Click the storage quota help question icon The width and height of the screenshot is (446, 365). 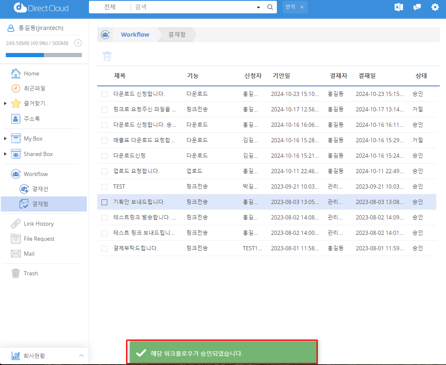click(x=78, y=43)
